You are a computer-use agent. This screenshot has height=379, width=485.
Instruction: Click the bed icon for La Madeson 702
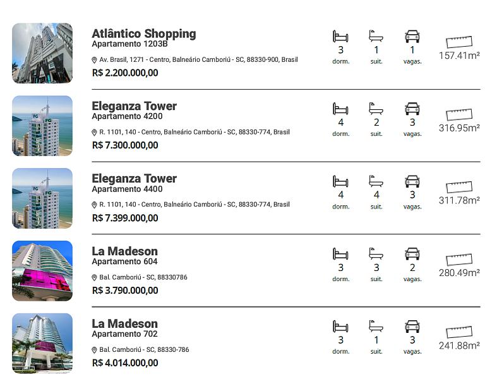(340, 327)
